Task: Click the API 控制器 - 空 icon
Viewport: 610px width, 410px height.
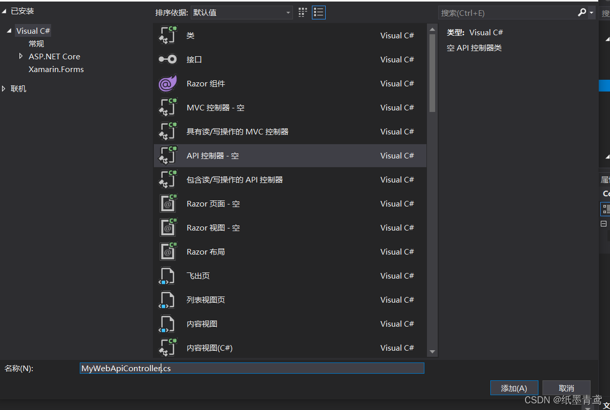Action: tap(168, 155)
